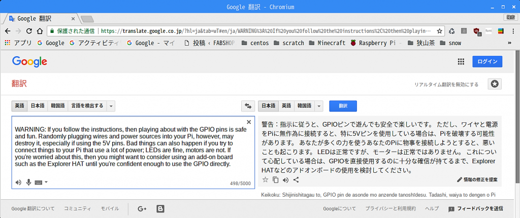Click the page vertical scrollbar
This screenshot has width=520, height=218.
(517, 116)
